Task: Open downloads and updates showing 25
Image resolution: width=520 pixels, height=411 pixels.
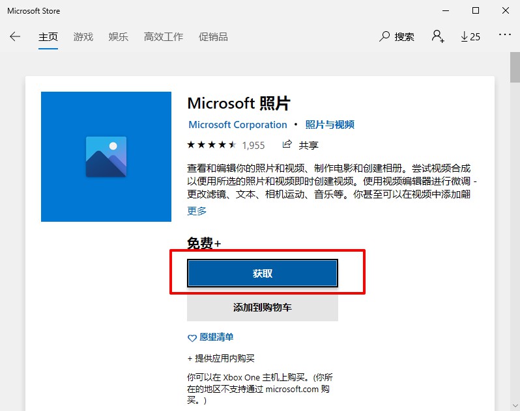Action: [x=470, y=36]
